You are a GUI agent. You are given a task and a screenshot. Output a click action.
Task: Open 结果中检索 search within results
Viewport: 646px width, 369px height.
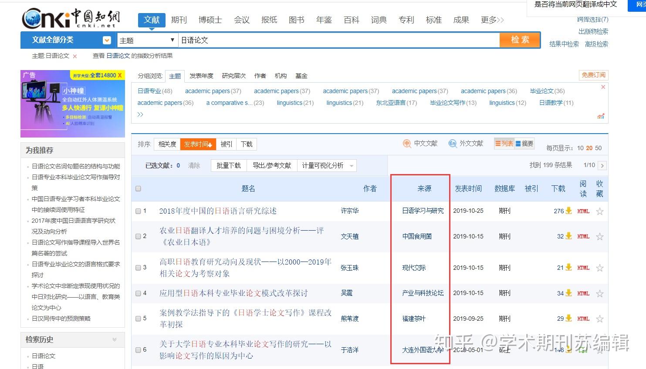pyautogui.click(x=564, y=44)
